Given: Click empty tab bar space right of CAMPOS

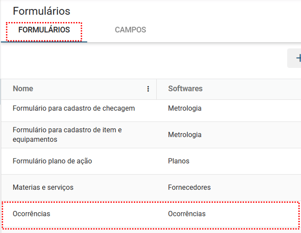Looking at the screenshot, I should (225, 30).
